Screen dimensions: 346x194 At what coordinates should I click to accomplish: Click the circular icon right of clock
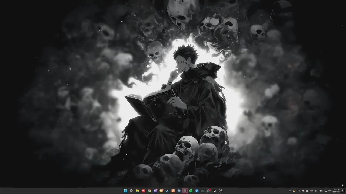(x=343, y=191)
